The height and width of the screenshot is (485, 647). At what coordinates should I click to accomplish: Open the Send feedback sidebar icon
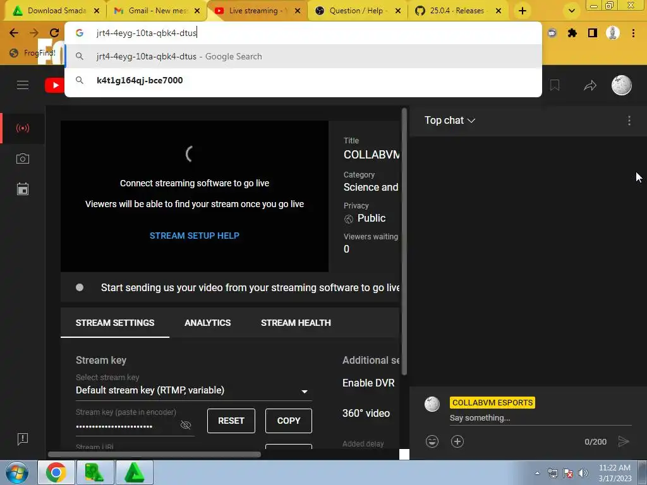click(x=23, y=439)
